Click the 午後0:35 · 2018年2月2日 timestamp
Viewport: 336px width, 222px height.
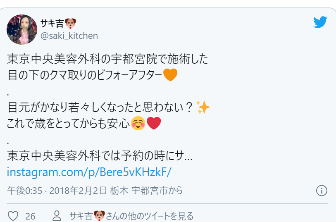57,191
